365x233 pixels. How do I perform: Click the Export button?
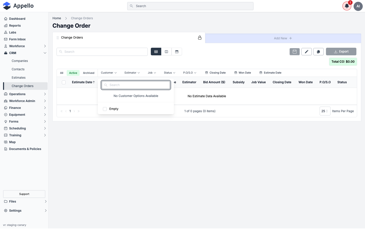coord(341,52)
